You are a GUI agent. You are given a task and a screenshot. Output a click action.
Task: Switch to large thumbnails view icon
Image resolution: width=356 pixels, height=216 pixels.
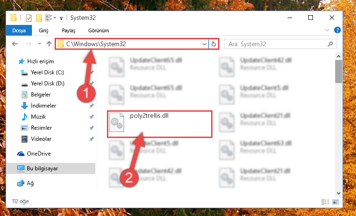[336, 202]
